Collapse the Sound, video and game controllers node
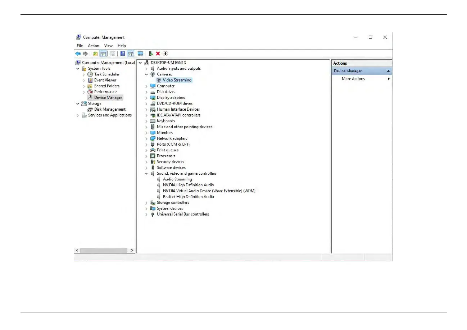The height and width of the screenshot is (330, 467). (146, 174)
